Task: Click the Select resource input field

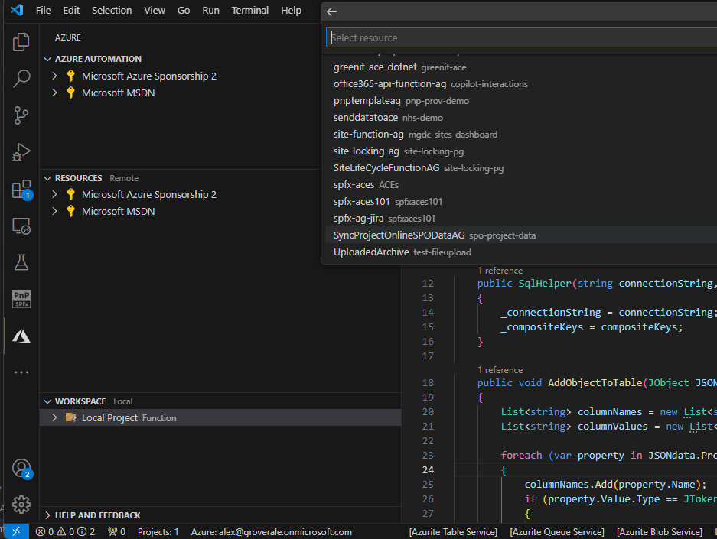Action: click(x=520, y=37)
